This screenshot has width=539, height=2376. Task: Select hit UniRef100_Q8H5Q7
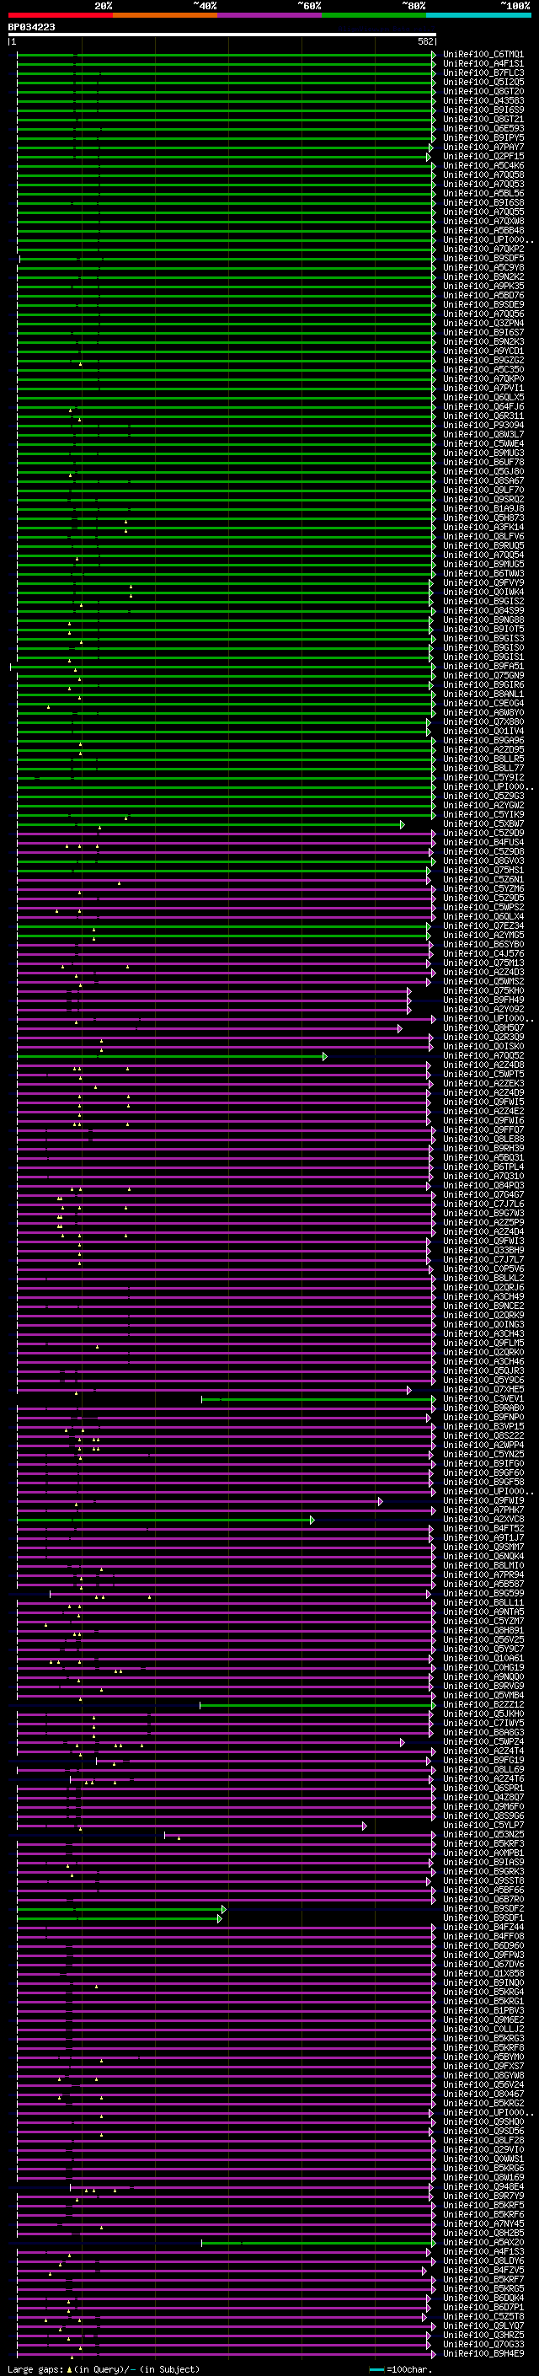(483, 1028)
